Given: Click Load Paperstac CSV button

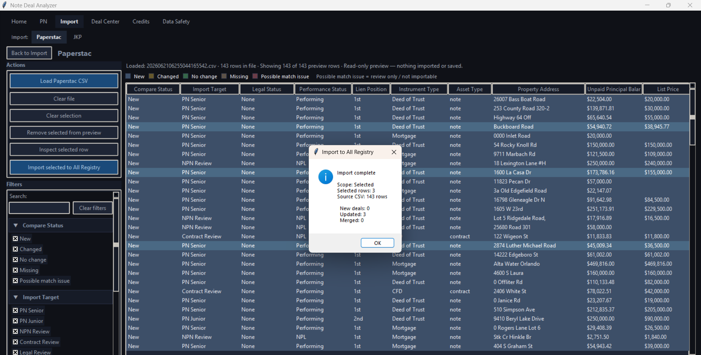Looking at the screenshot, I should coord(64,81).
